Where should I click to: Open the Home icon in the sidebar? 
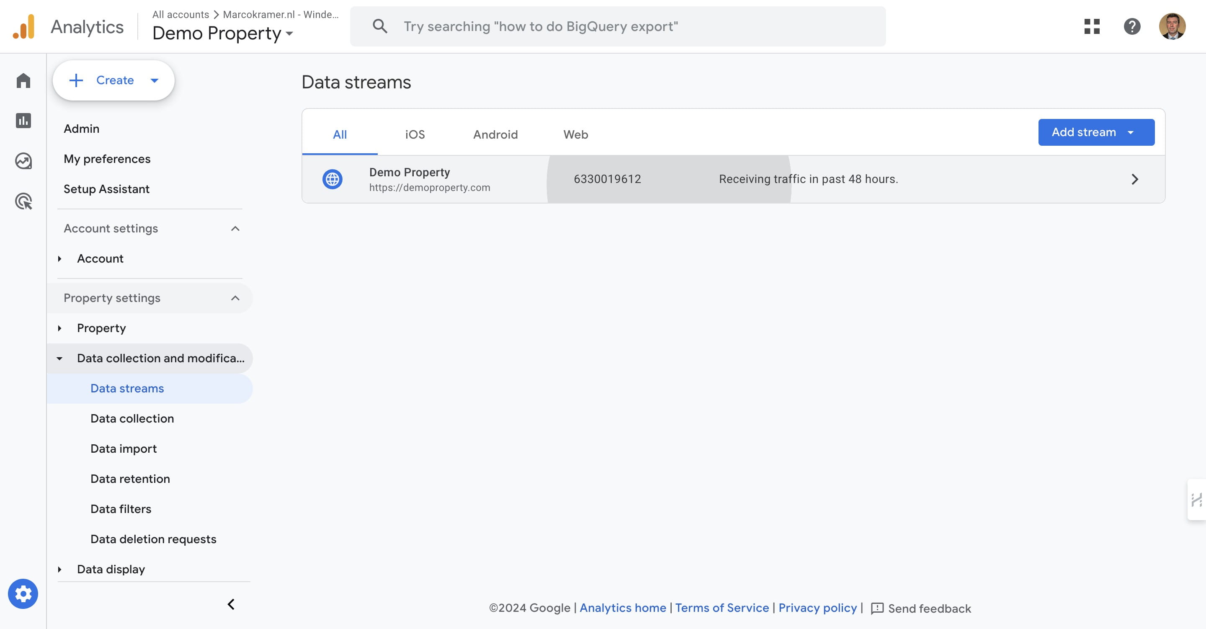click(23, 80)
